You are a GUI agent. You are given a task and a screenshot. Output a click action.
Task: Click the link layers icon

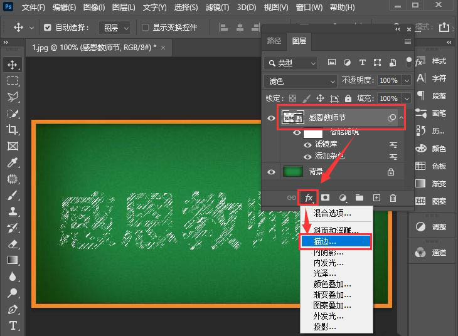[291, 198]
